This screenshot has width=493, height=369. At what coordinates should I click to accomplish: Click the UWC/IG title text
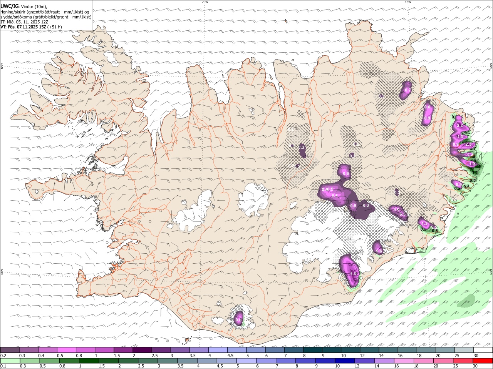(9, 6)
